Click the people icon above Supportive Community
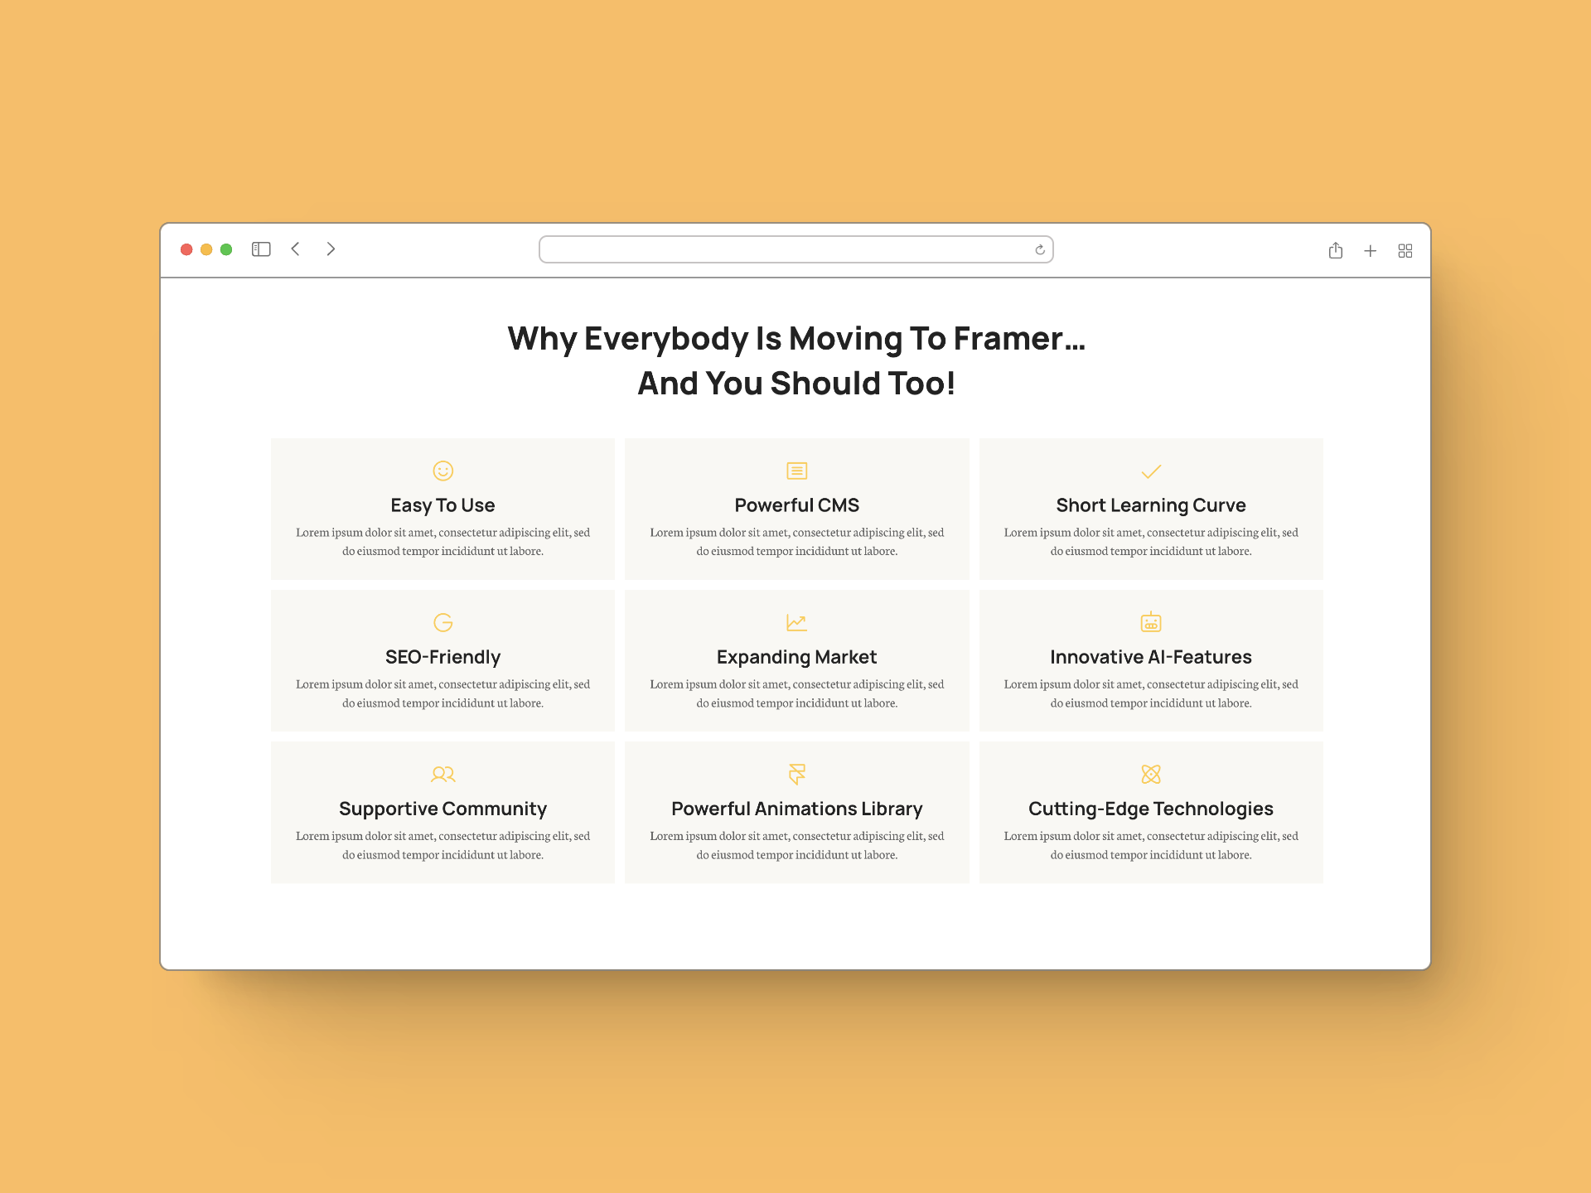This screenshot has height=1193, width=1591. pyautogui.click(x=442, y=775)
